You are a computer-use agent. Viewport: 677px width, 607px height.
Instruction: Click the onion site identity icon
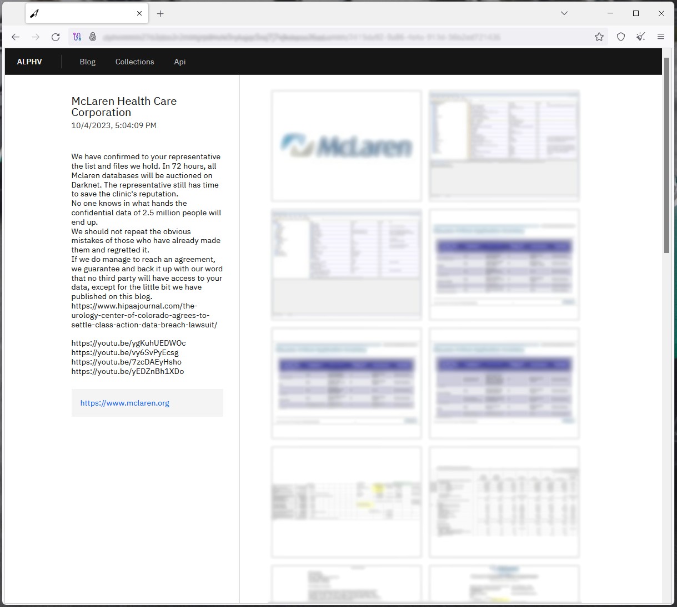[x=93, y=37]
